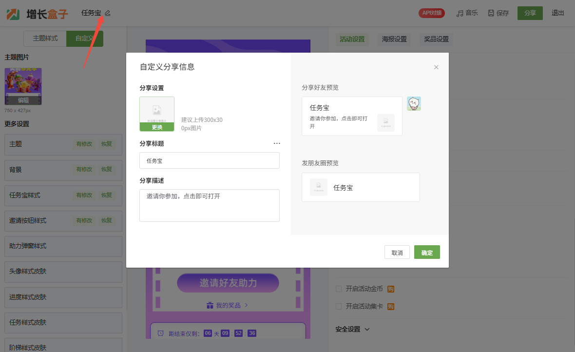Click the 取消 button
The height and width of the screenshot is (352, 575).
397,253
